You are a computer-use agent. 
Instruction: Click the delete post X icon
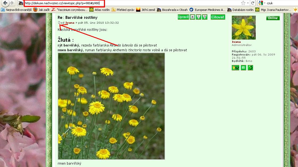(x=192, y=17)
